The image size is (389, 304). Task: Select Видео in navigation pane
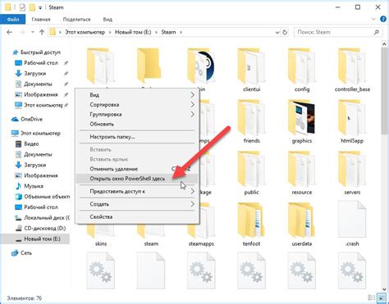click(x=31, y=144)
